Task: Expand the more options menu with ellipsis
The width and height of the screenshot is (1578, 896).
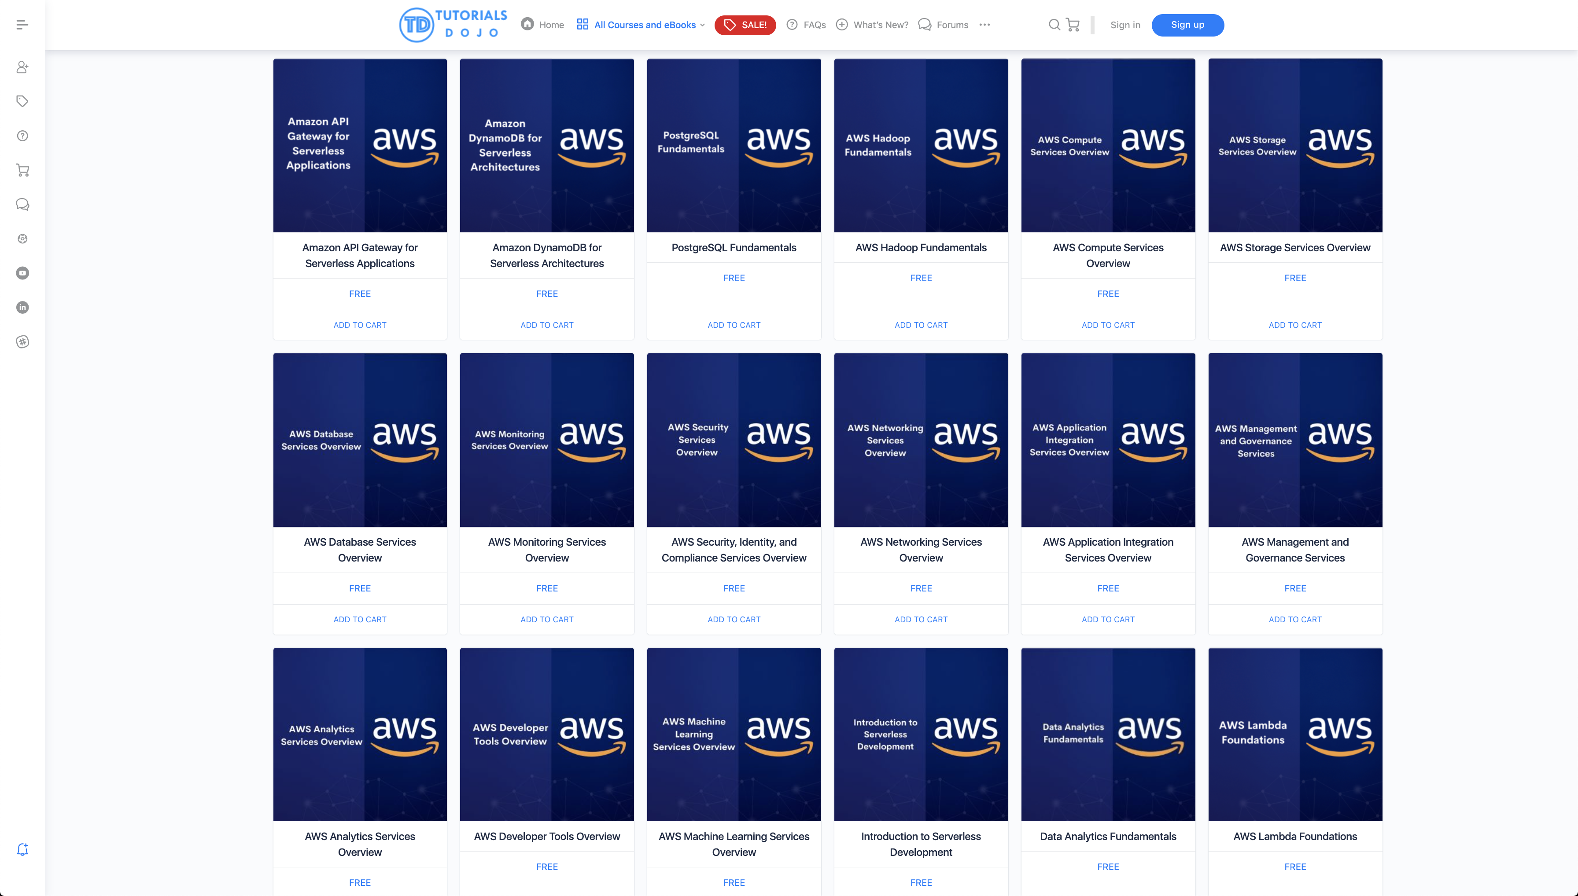Action: click(x=984, y=24)
